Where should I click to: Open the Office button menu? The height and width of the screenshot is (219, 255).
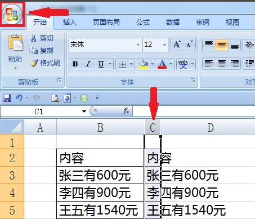(x=12, y=14)
